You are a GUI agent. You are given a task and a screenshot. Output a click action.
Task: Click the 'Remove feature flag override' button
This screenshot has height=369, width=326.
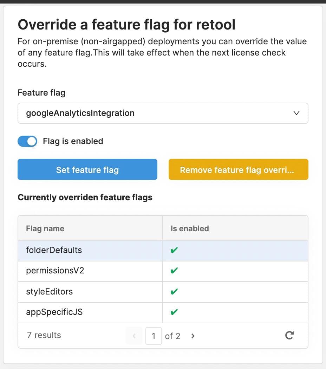tap(238, 170)
